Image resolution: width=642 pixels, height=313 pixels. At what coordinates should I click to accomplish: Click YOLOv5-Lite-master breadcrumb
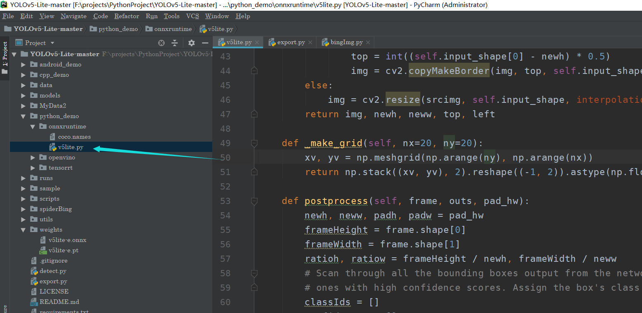tap(43, 29)
